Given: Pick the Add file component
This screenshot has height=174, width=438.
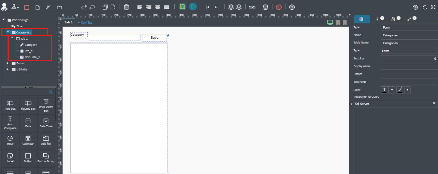Looking at the screenshot, I should click(46, 141).
